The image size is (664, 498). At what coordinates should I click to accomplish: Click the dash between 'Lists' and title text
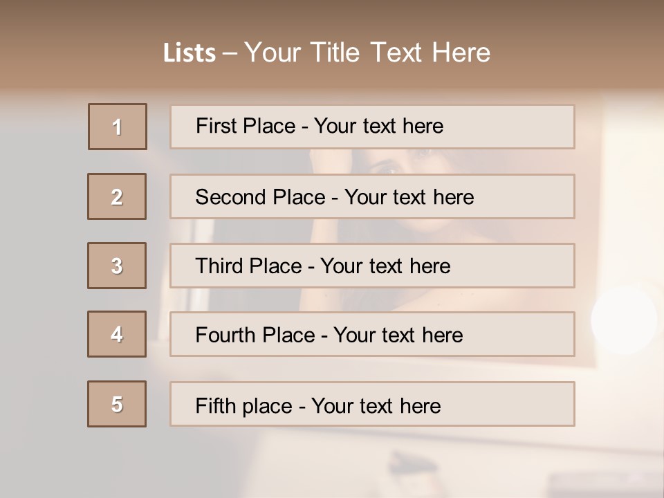pyautogui.click(x=230, y=53)
